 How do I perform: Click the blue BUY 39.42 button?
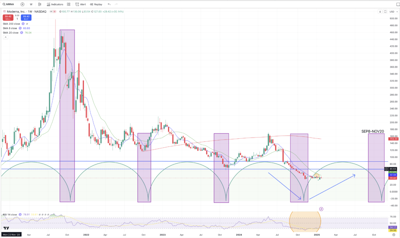point(26,18)
